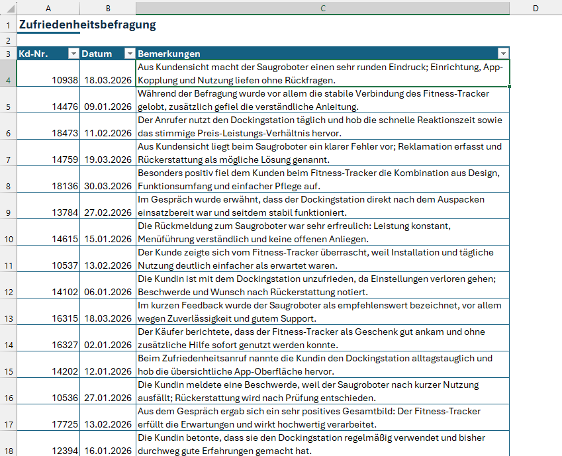This screenshot has height=456, width=562.
Task: Select remark about 'klarer Fehler' Reklamation
Action: [x=322, y=153]
